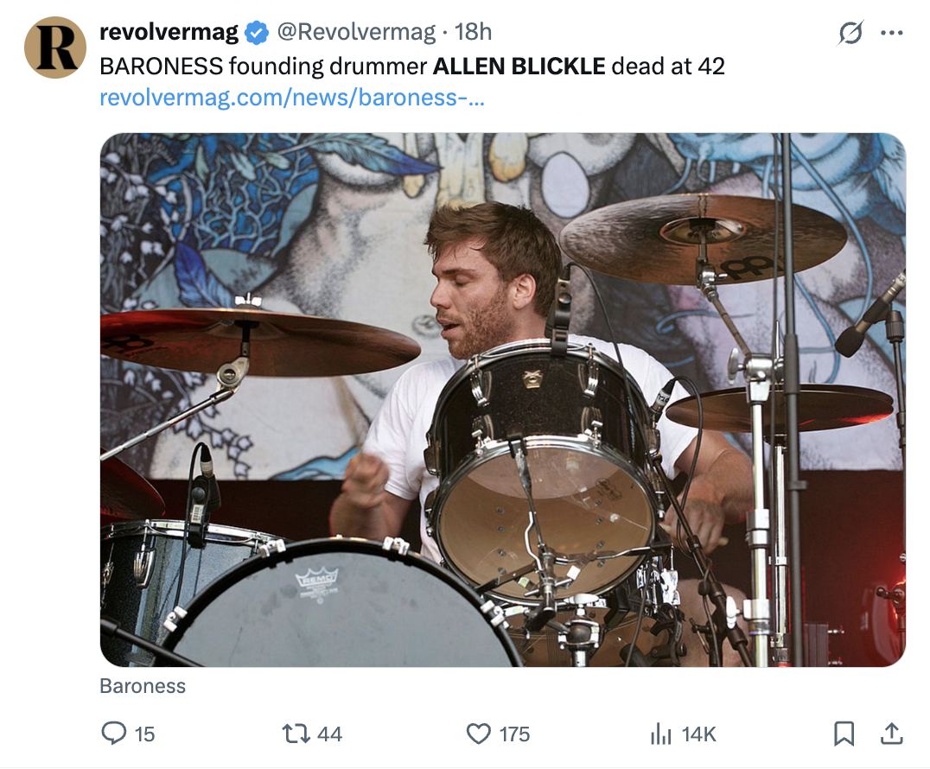Click the like count 175

(x=514, y=734)
